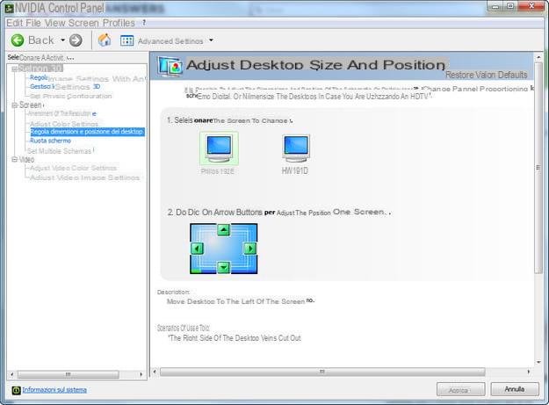549x405 pixels.
Task: Collapse the Screen tree node
Action: click(14, 105)
